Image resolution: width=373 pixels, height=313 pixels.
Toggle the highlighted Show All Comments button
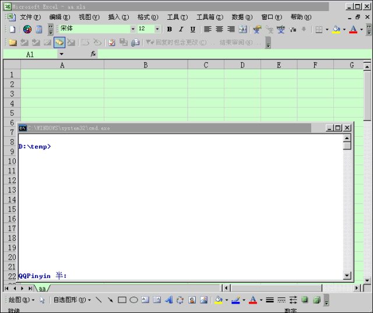tap(59, 42)
